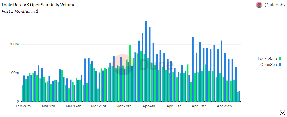Click the subtitle Past 2 Months, in $
The width and height of the screenshot is (287, 117).
click(x=20, y=11)
